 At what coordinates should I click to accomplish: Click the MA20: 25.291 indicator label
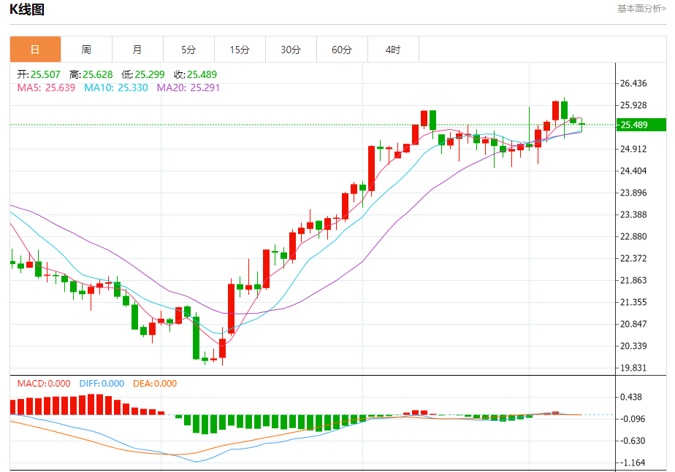(x=188, y=88)
